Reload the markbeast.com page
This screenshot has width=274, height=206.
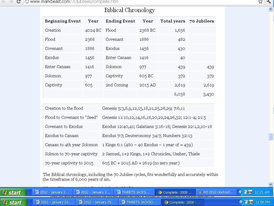(18, 2)
